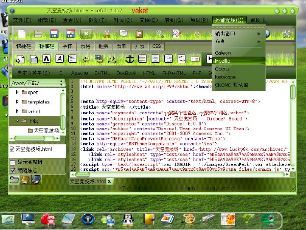Expand the spot folder node
The height and width of the screenshot is (230, 306).
[17, 92]
